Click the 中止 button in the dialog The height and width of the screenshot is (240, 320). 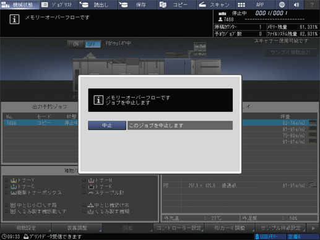coord(107,126)
